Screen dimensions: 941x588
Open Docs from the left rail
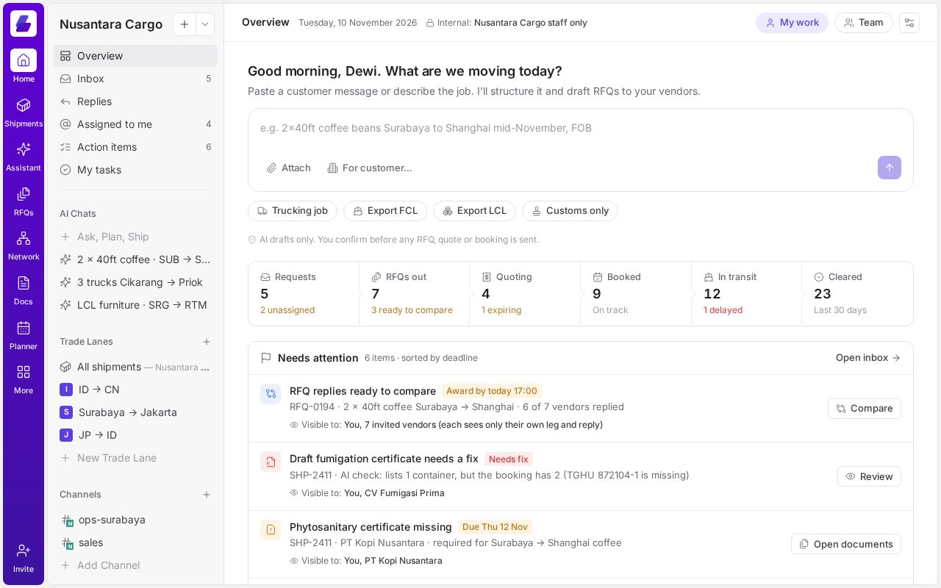point(24,290)
